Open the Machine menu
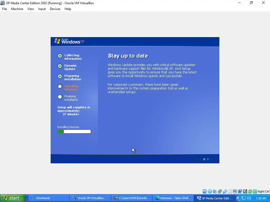 coord(17,9)
